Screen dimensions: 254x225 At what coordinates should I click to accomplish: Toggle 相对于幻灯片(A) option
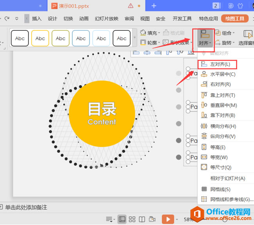click(x=227, y=178)
